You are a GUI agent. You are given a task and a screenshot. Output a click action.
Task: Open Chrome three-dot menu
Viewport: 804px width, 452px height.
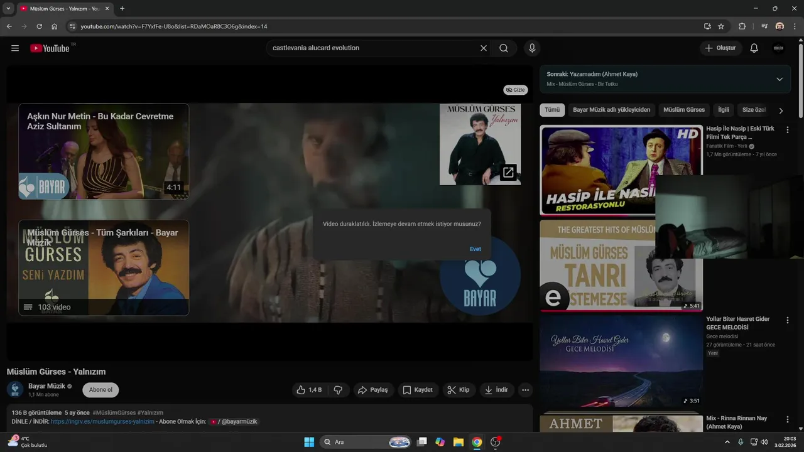pos(794,26)
